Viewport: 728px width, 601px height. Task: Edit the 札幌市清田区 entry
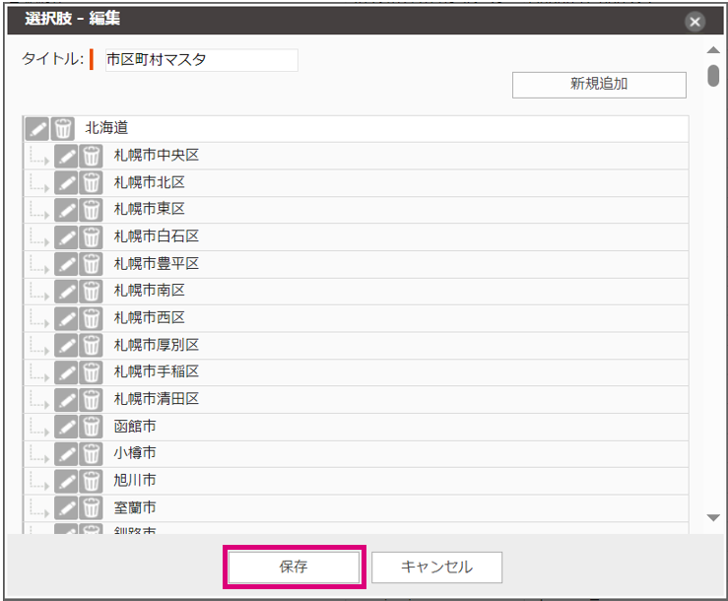tap(66, 400)
